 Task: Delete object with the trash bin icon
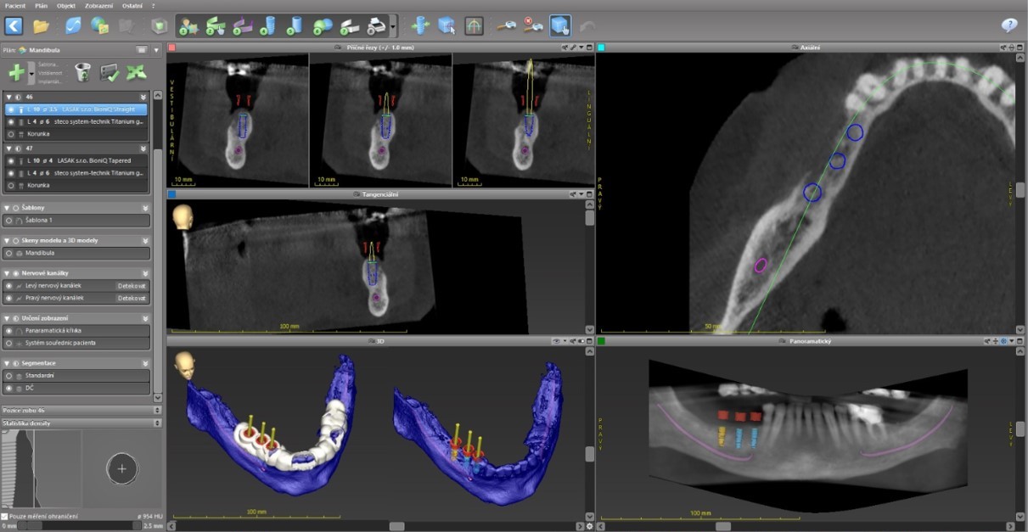click(82, 73)
